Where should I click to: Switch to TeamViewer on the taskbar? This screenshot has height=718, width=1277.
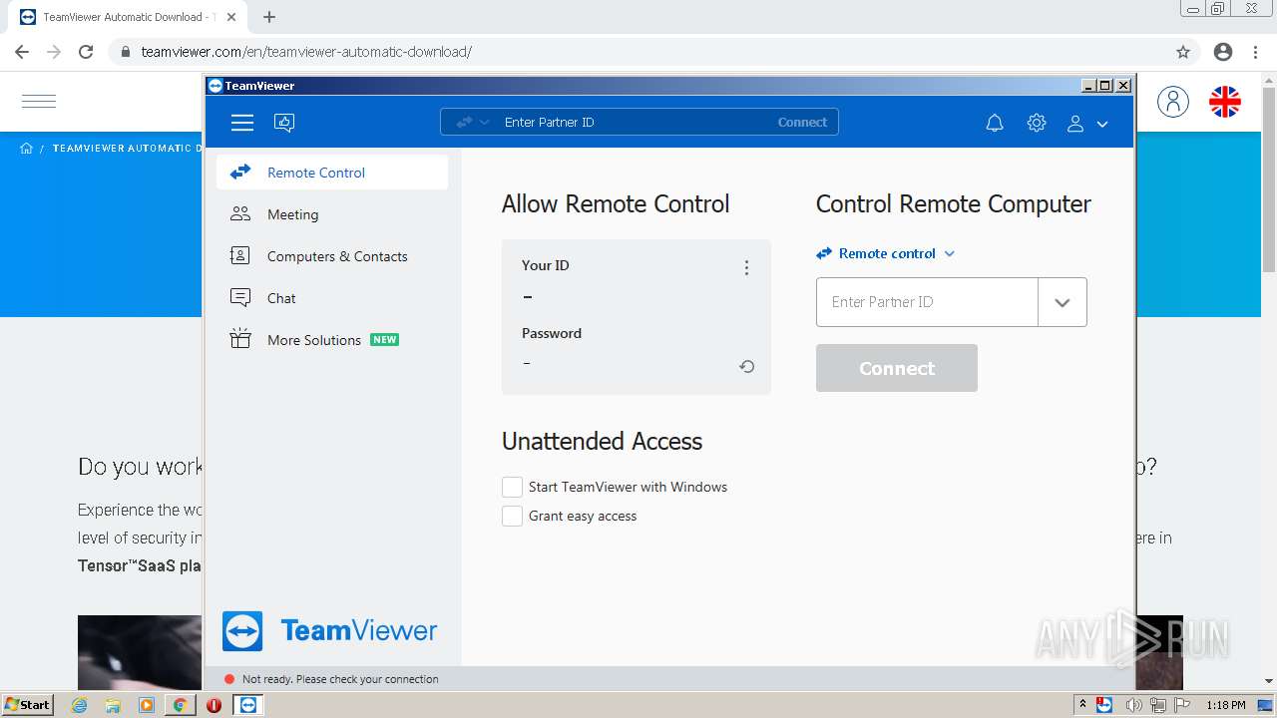coord(247,705)
